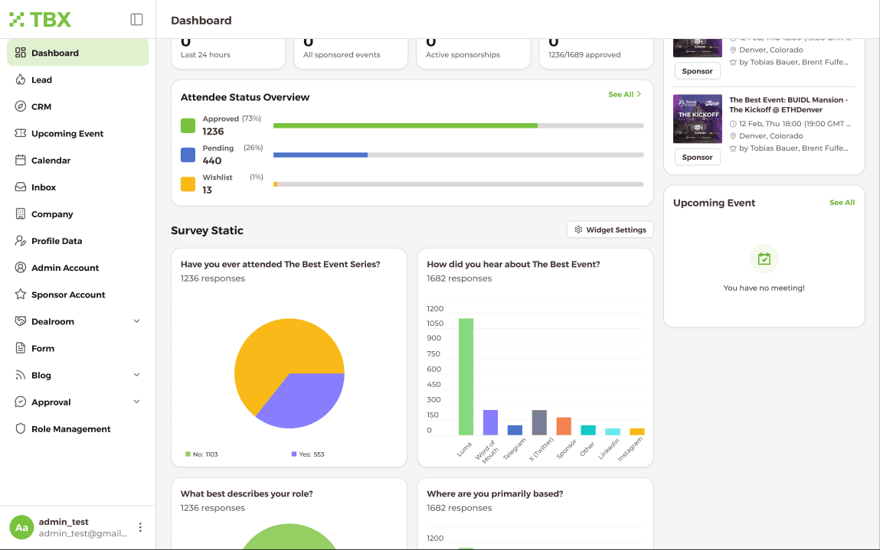Viewport: 880px width, 550px height.
Task: Click the Calendar icon in sidebar
Action: pyautogui.click(x=20, y=161)
